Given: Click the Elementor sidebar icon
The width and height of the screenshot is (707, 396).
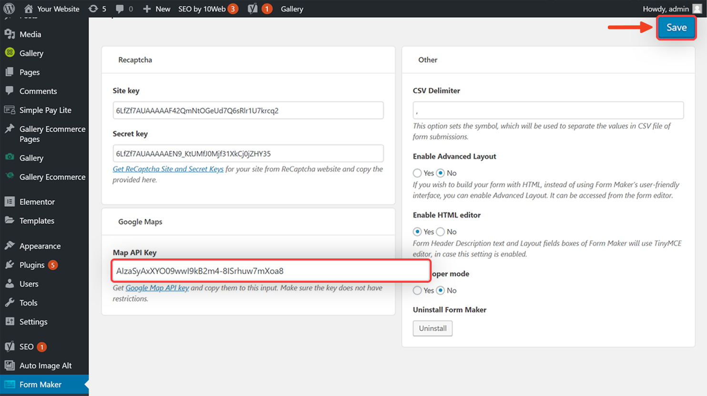Looking at the screenshot, I should [x=10, y=202].
